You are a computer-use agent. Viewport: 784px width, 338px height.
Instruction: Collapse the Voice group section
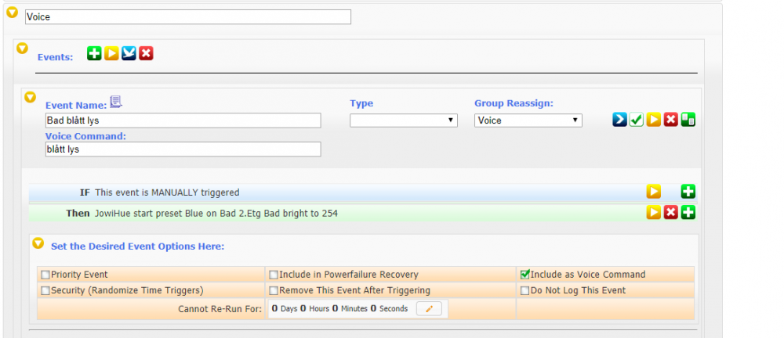coord(12,13)
